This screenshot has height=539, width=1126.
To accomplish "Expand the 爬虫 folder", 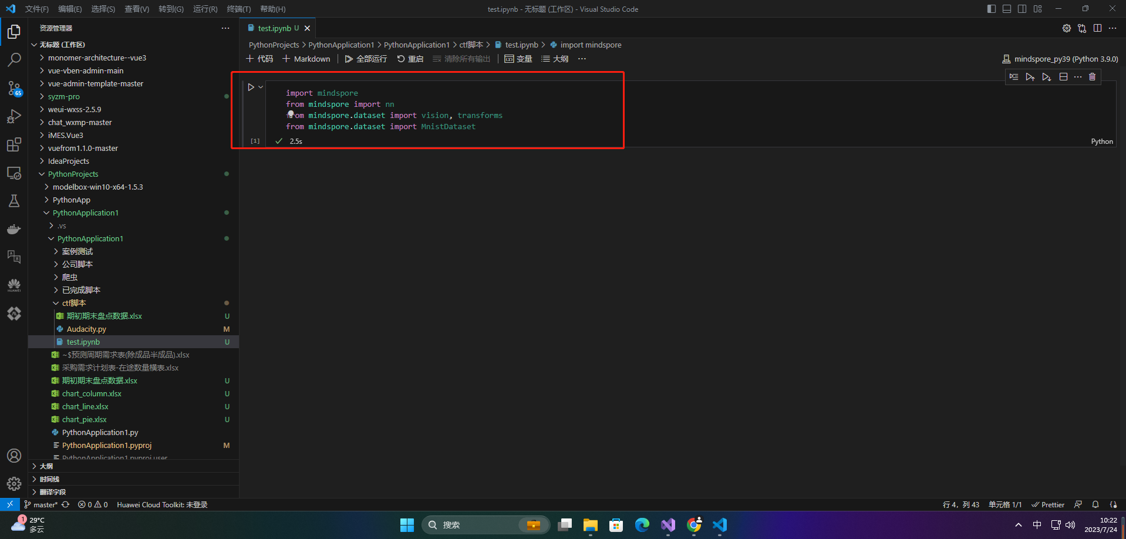I will point(133,277).
